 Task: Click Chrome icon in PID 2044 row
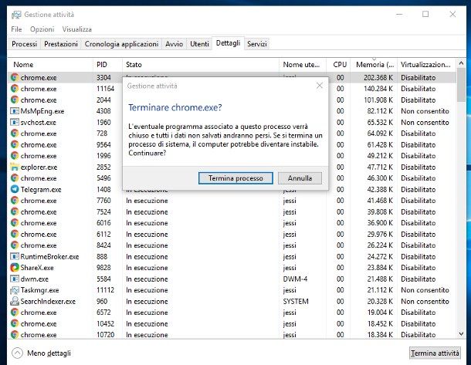pos(15,100)
